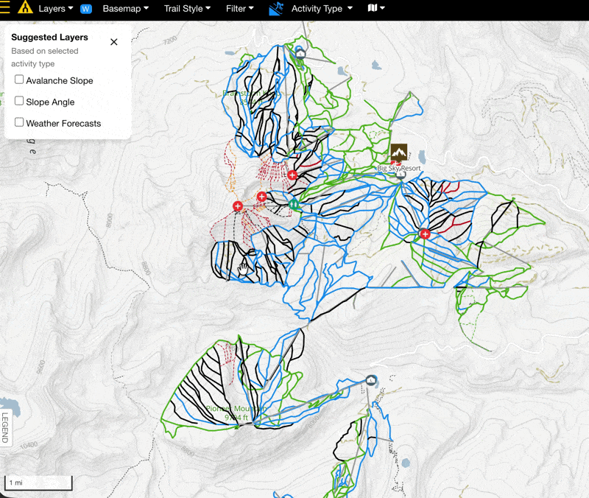
Task: Click the 1 mi scale bar
Action: pyautogui.click(x=38, y=483)
